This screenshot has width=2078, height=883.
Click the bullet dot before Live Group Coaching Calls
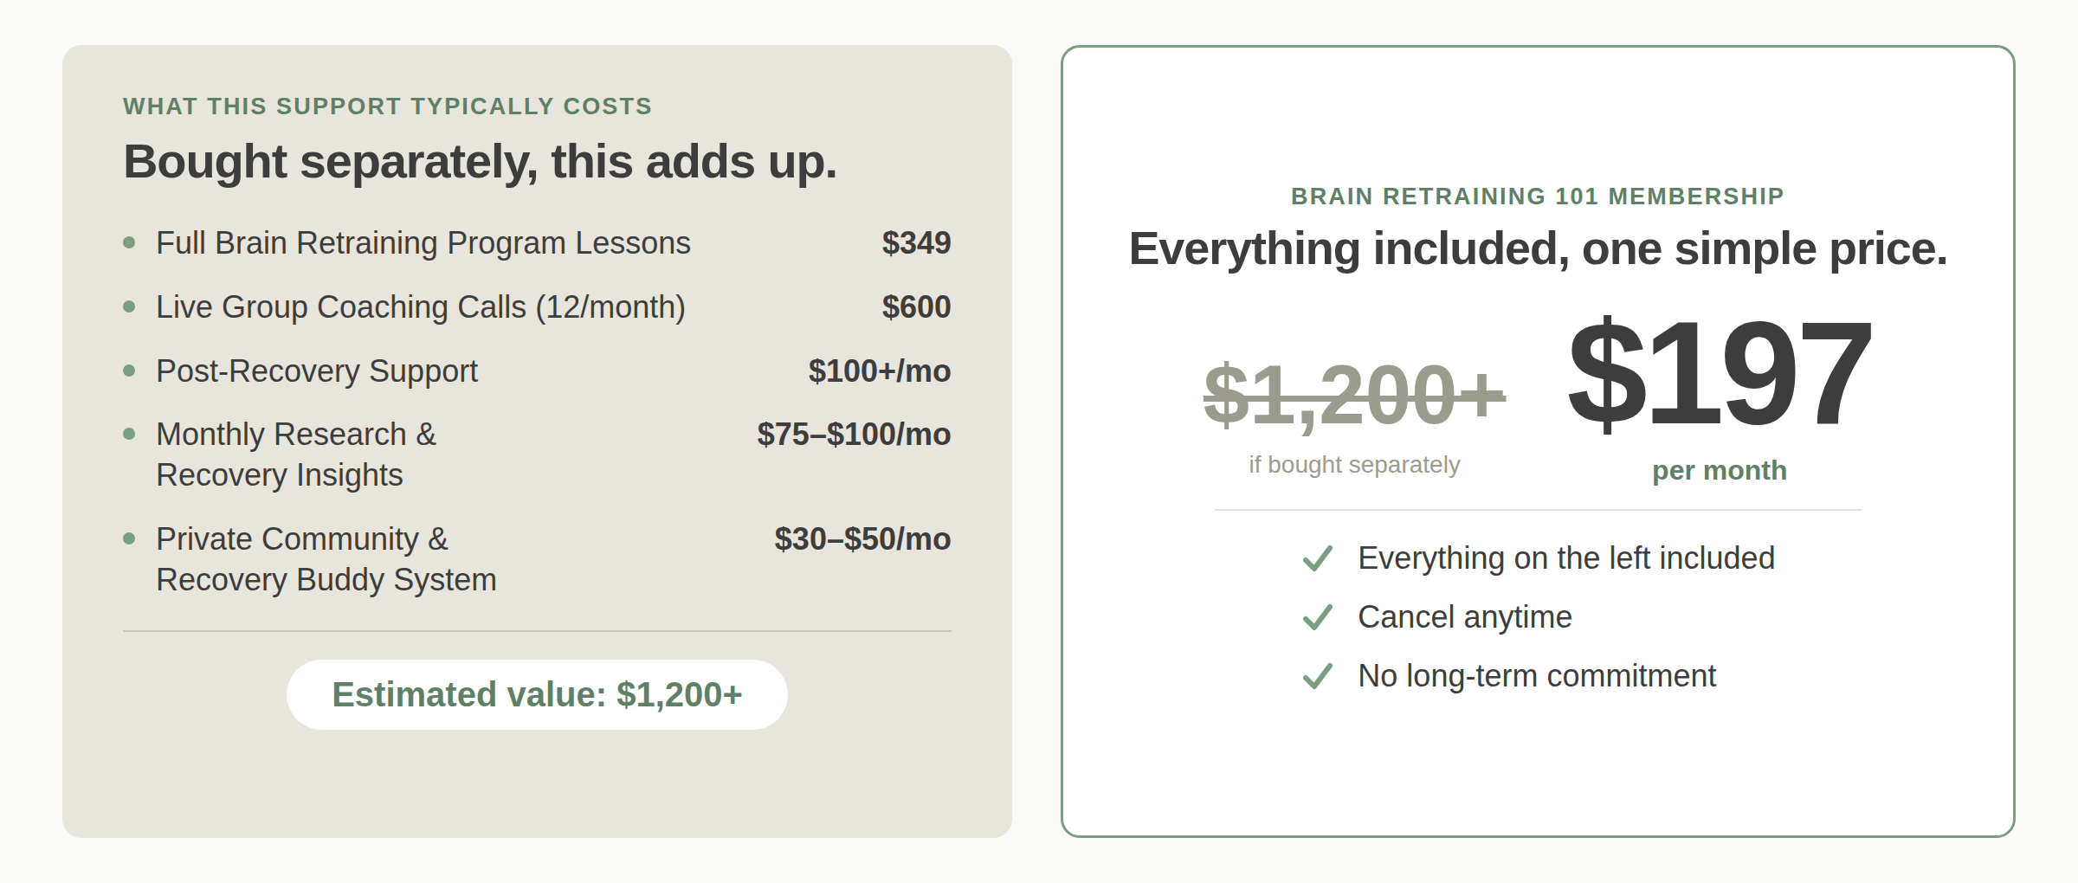coord(129,306)
